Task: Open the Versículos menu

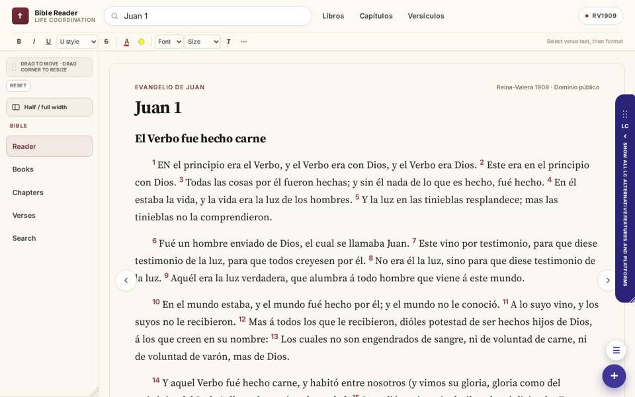Action: [x=426, y=16]
